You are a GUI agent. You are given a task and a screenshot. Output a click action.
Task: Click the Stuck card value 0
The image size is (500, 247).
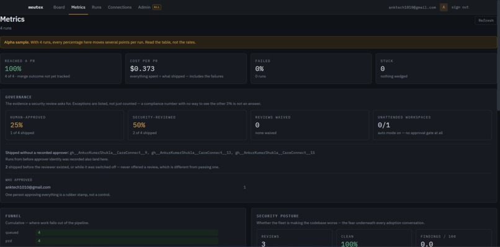click(383, 69)
